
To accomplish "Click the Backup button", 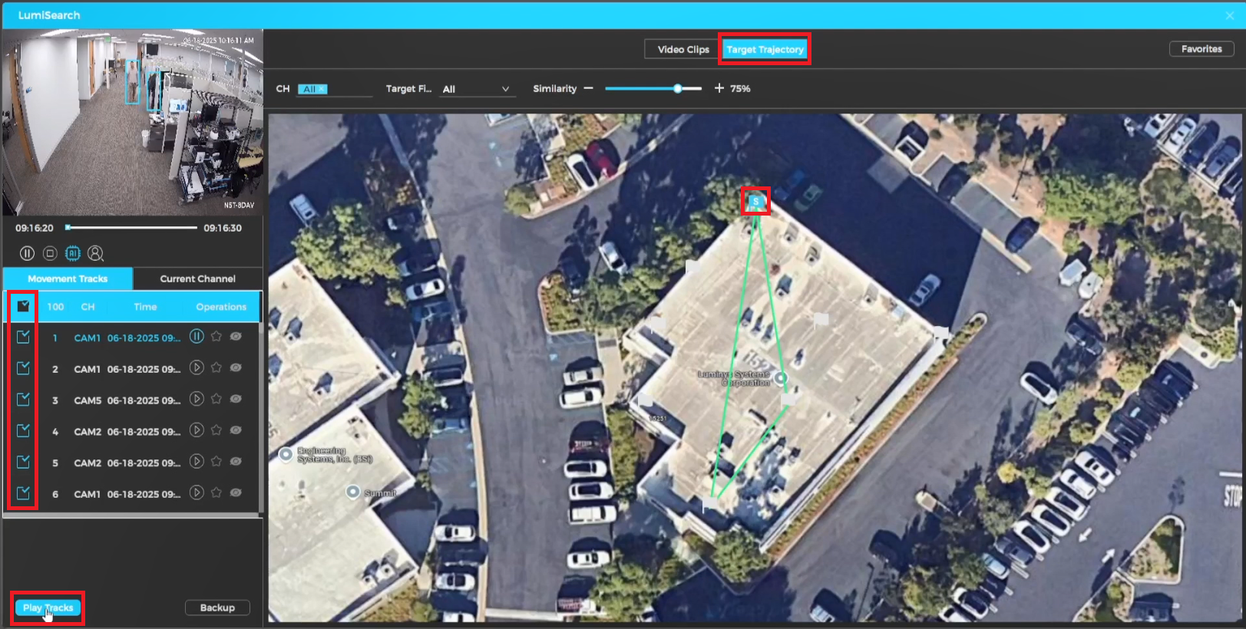I will tap(217, 608).
